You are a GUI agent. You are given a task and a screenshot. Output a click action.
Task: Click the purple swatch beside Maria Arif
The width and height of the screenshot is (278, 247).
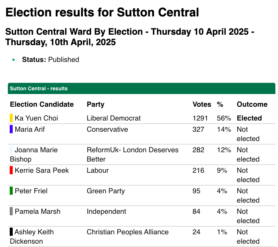11,129
